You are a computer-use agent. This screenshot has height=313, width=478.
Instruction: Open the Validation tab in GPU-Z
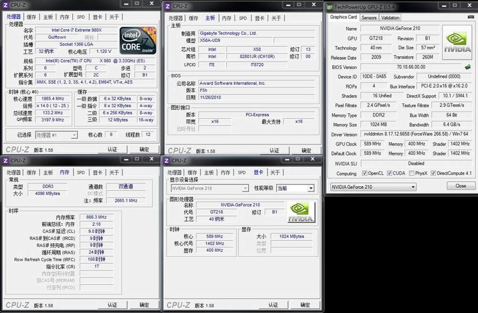point(390,18)
